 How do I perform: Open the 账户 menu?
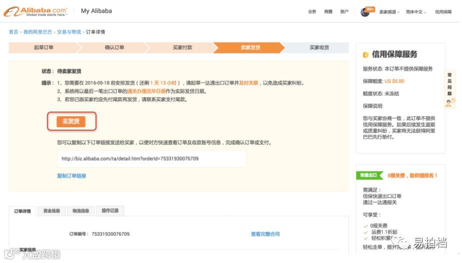tap(344, 12)
